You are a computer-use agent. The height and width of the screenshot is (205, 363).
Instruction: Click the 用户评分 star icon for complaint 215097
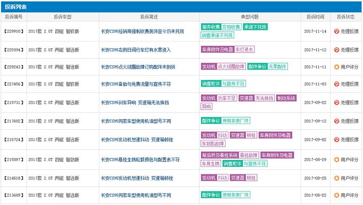(x=336, y=159)
